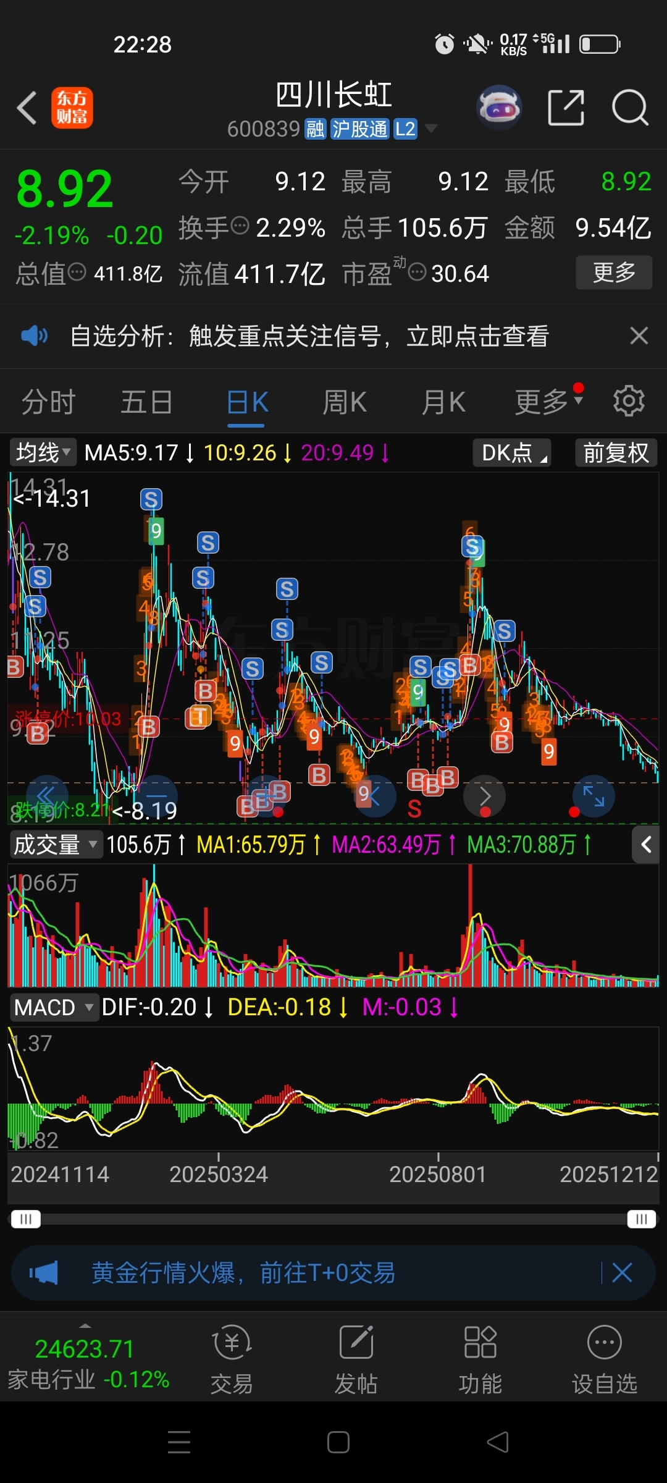Tap the <-14.31 high price marker
Image resolution: width=667 pixels, height=1483 pixels.
[x=52, y=498]
